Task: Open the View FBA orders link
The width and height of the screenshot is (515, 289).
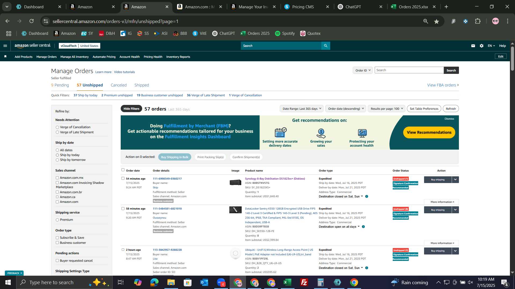Action: pos(443,85)
